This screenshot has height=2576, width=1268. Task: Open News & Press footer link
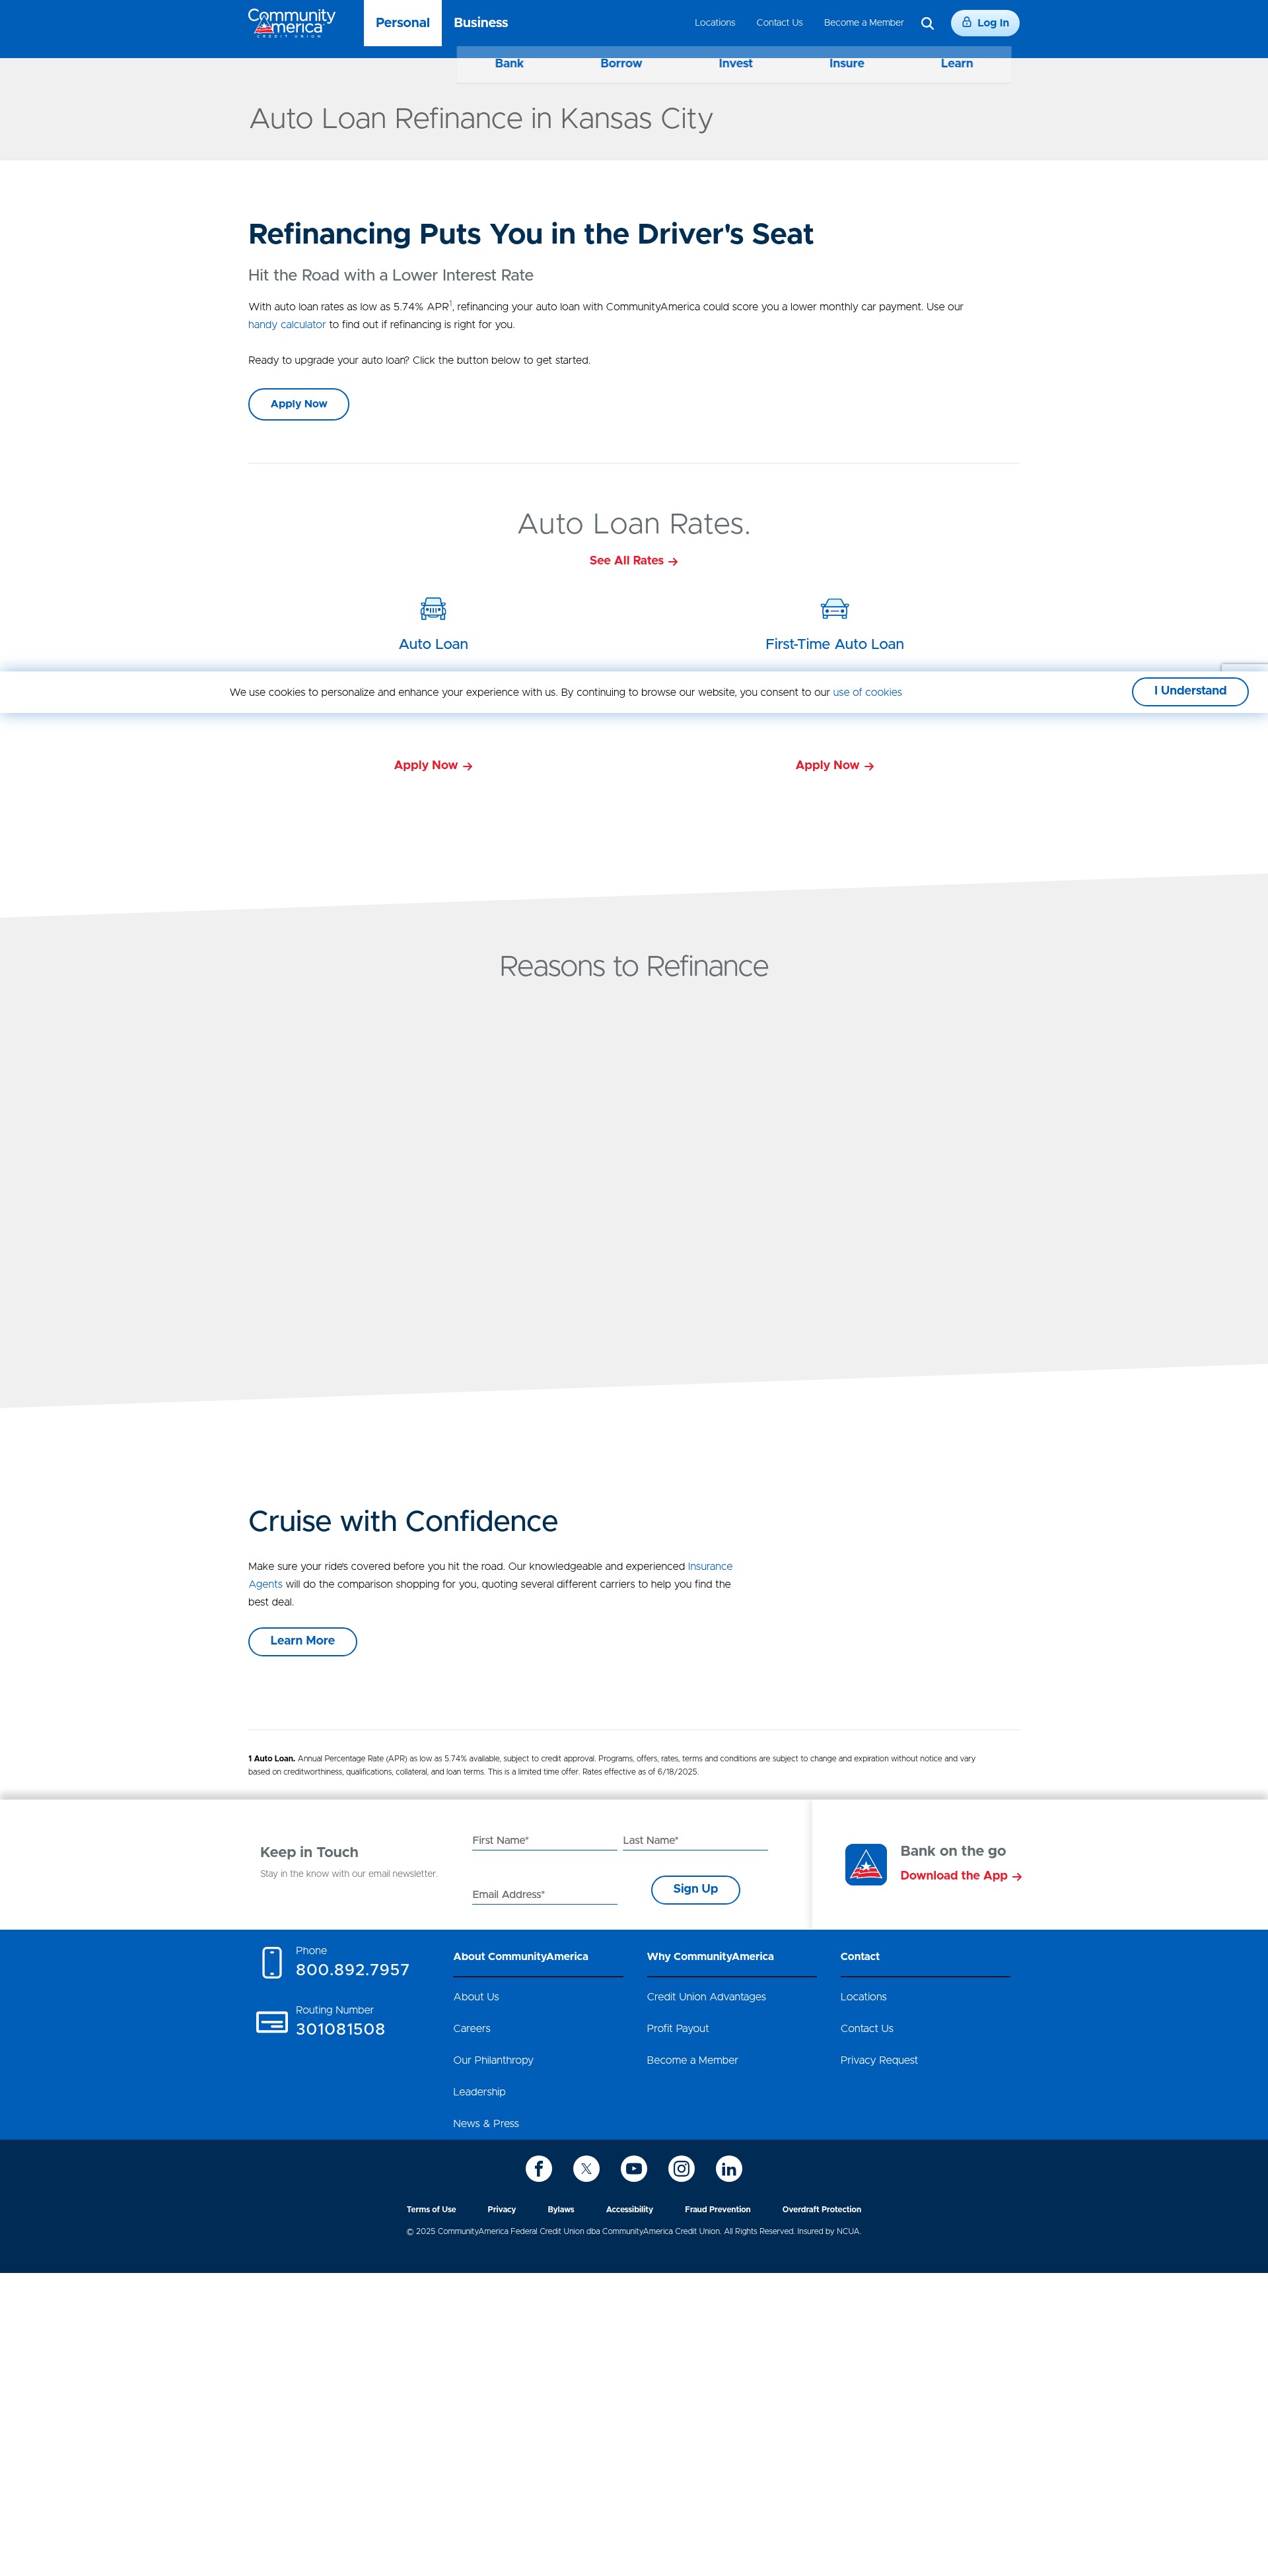[x=486, y=2124]
